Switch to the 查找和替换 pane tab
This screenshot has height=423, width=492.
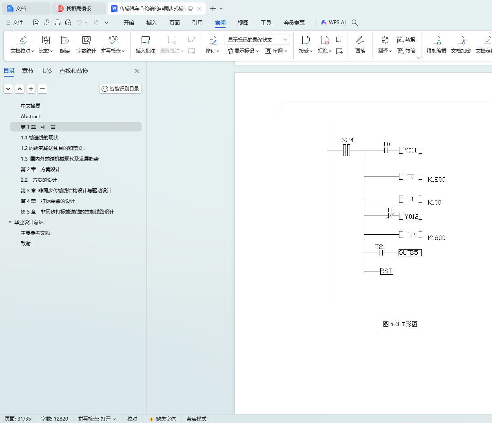(x=74, y=71)
